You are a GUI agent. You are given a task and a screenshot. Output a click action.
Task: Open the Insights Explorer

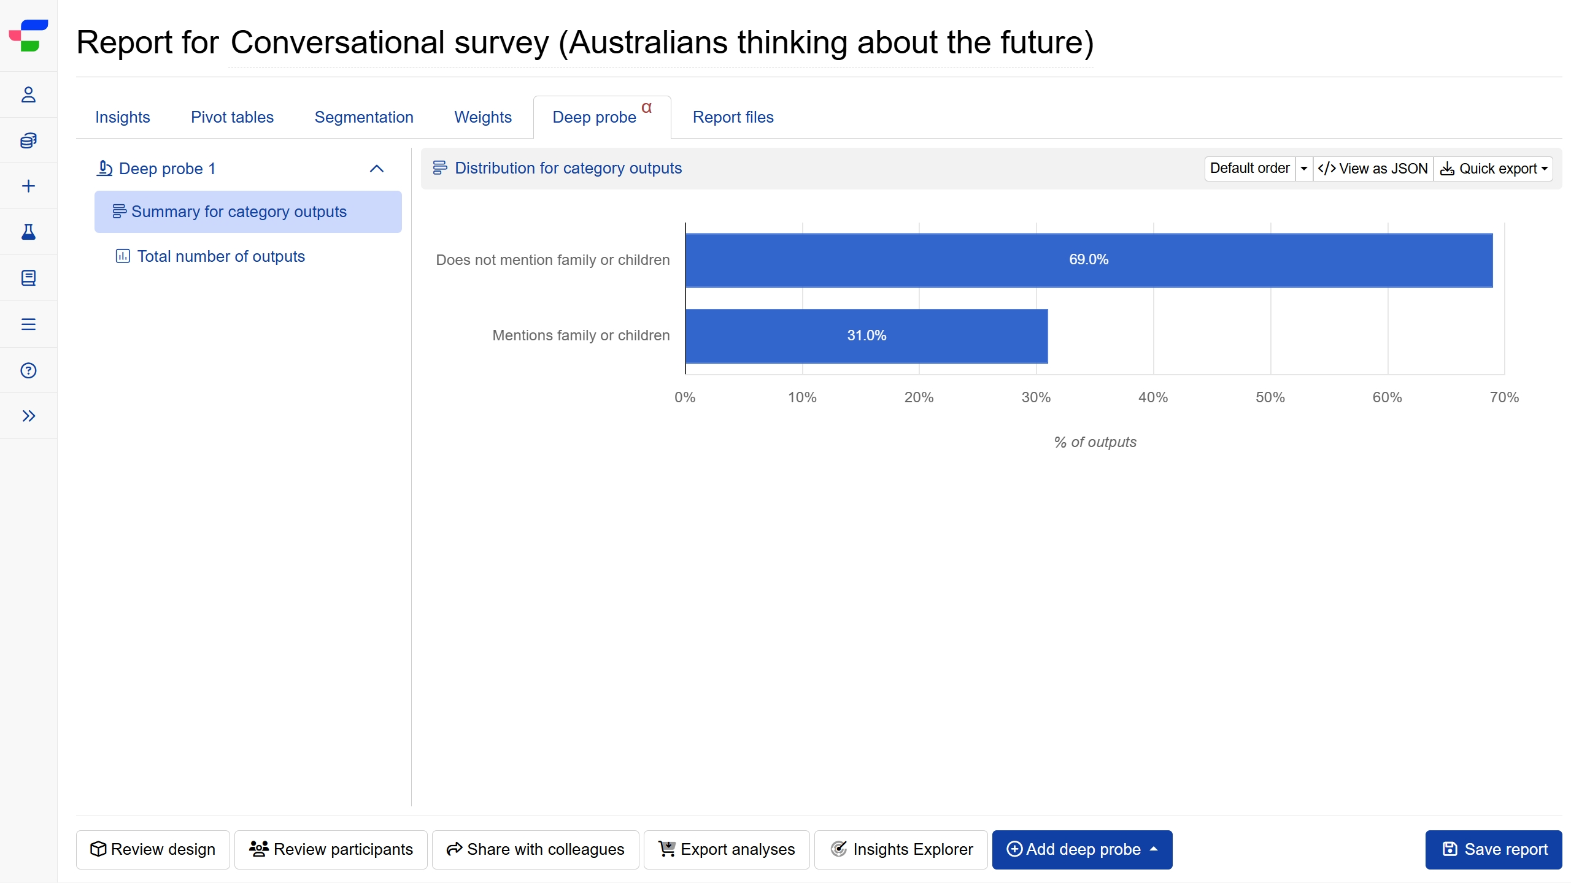tap(901, 849)
